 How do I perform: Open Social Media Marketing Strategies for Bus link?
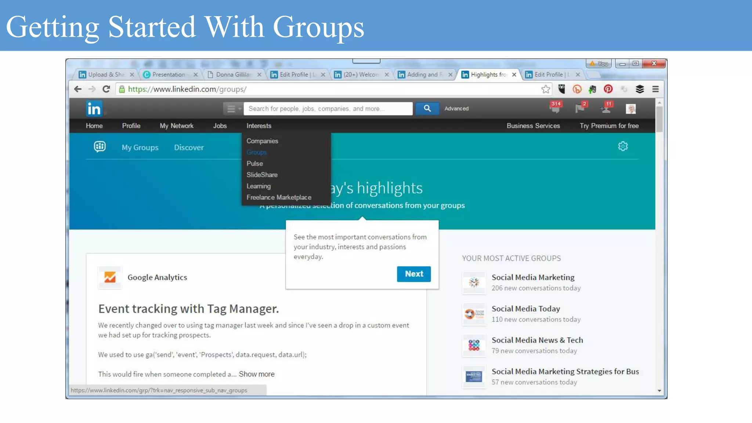coord(565,371)
